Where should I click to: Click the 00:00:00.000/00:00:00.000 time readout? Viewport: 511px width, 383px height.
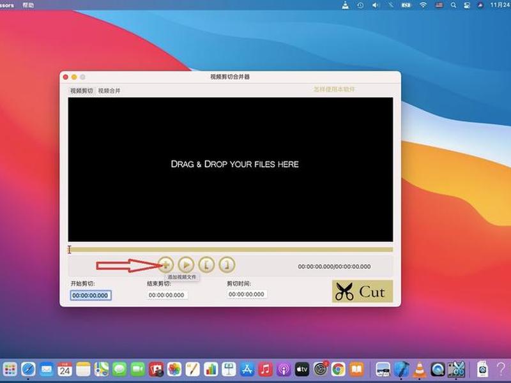[x=334, y=266]
